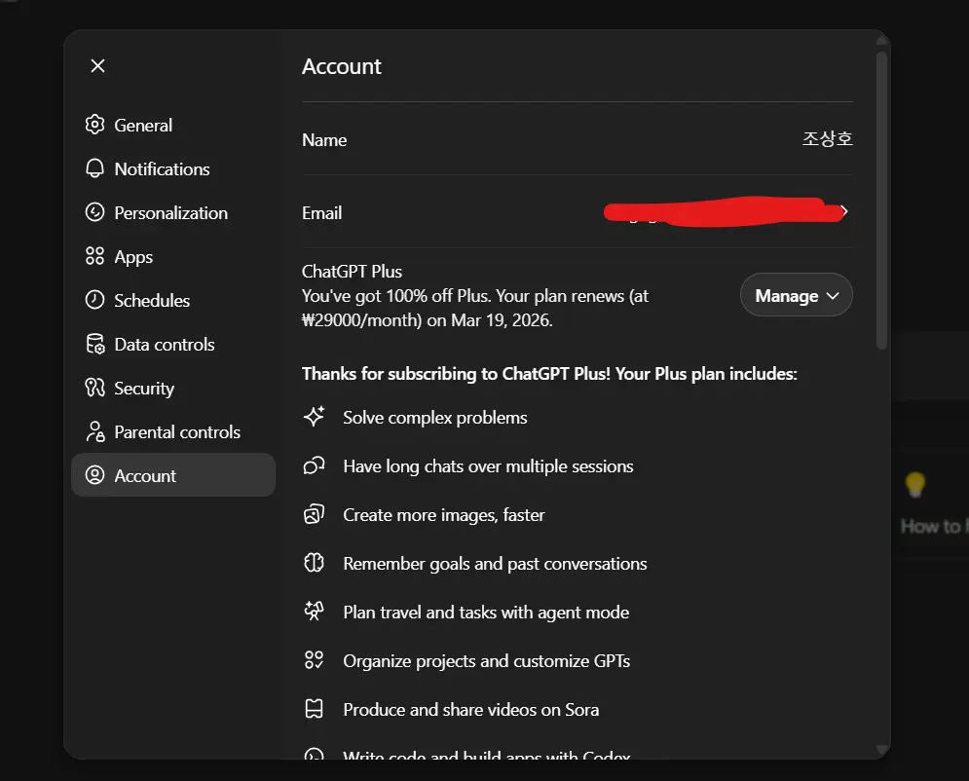Click the General gear icon
The width and height of the screenshot is (969, 781).
click(94, 125)
